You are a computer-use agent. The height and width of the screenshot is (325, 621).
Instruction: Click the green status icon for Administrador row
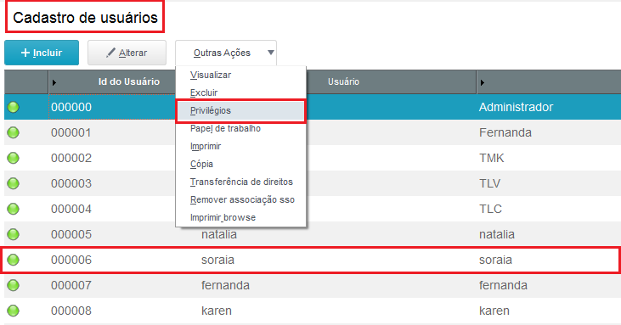tap(13, 107)
